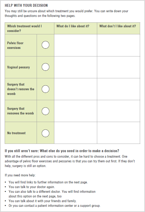Select the Pelvic floor exercises radio circle

coord(45,45)
